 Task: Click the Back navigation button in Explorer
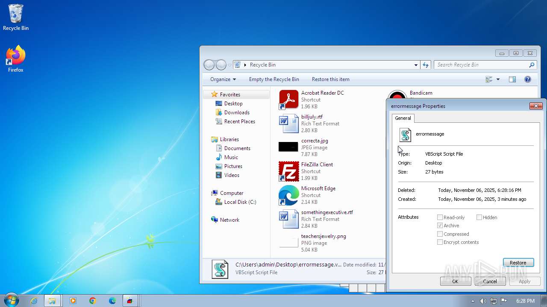(209, 65)
